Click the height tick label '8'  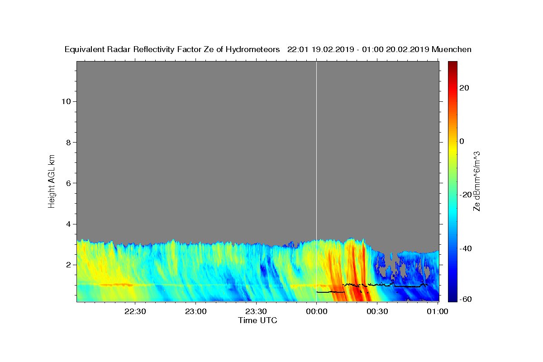[x=67, y=142]
